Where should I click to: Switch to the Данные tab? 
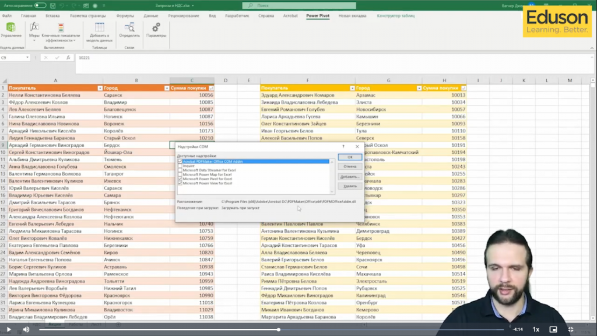(x=151, y=16)
